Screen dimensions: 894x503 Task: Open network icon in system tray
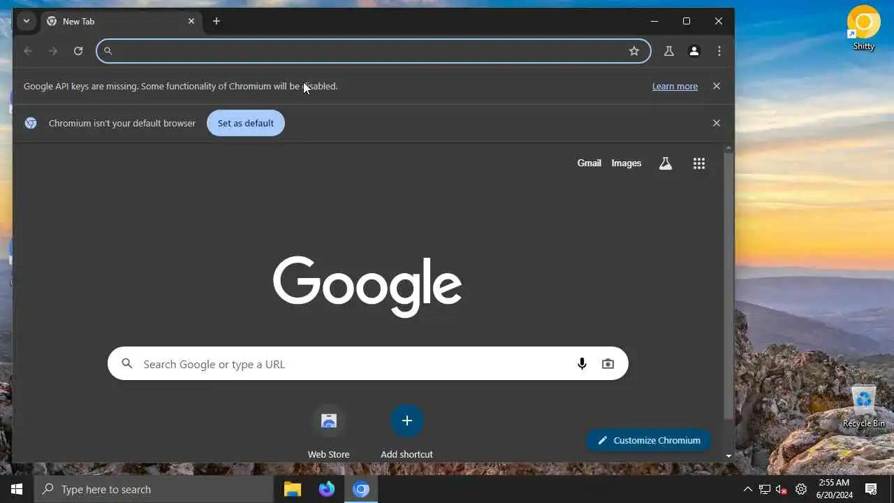pos(765,489)
